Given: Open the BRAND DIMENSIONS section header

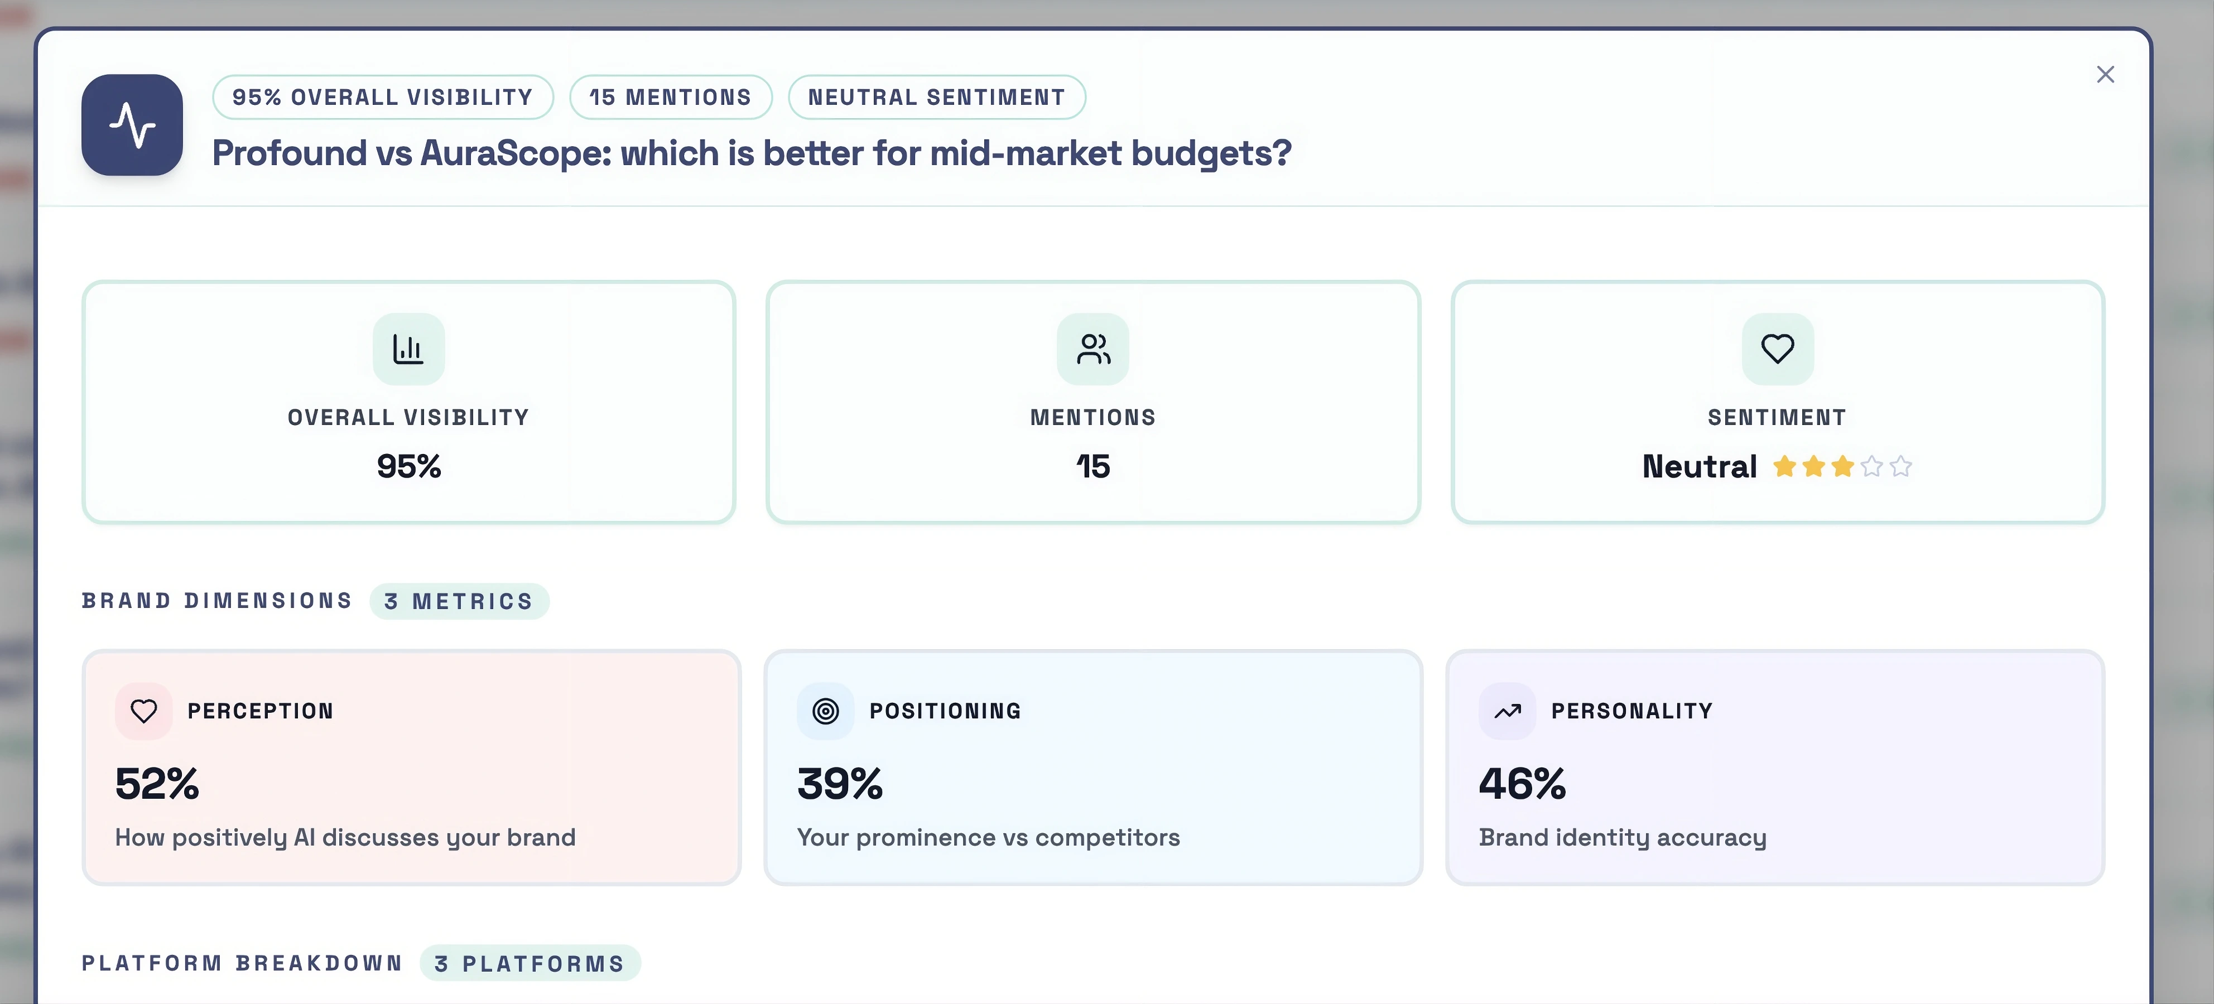Looking at the screenshot, I should [216, 601].
